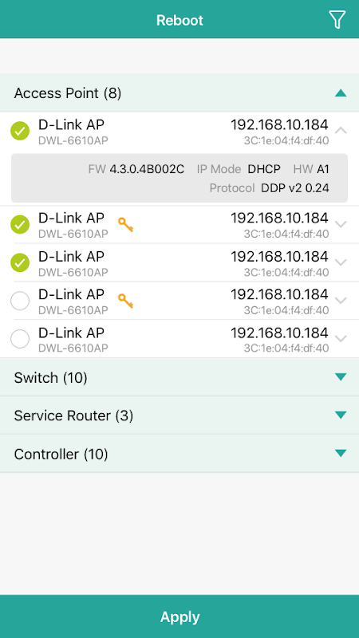Tap the Apply button

[179, 616]
